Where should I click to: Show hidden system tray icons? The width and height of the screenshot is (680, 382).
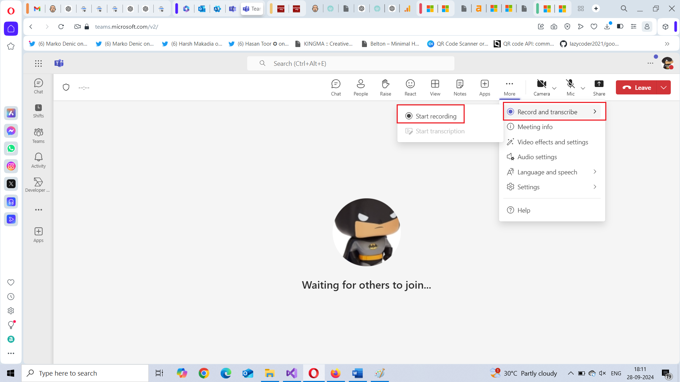click(571, 373)
